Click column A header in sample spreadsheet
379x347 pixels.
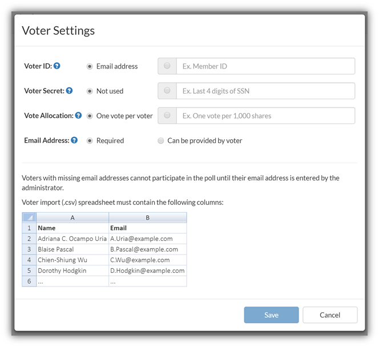72,217
